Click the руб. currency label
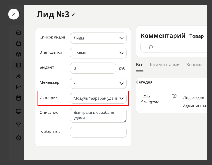The width and height of the screenshot is (212, 165). point(123,68)
